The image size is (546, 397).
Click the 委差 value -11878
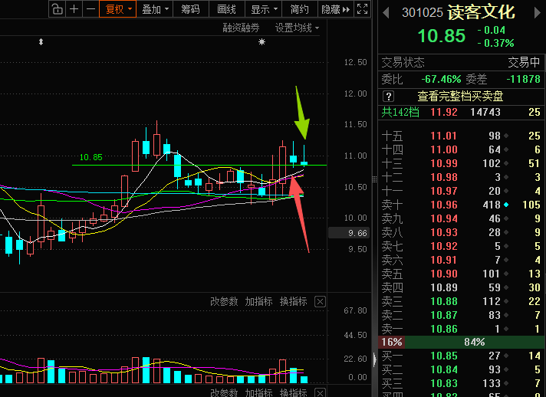pos(523,80)
